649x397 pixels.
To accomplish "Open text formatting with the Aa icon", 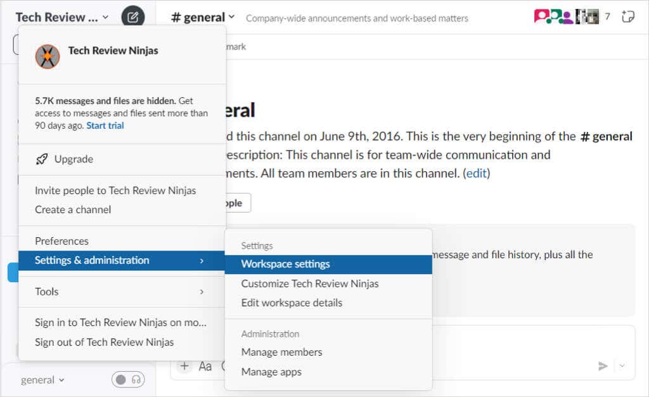I will pos(205,366).
